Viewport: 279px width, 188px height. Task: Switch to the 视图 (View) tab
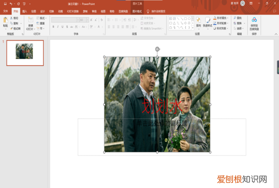103,11
